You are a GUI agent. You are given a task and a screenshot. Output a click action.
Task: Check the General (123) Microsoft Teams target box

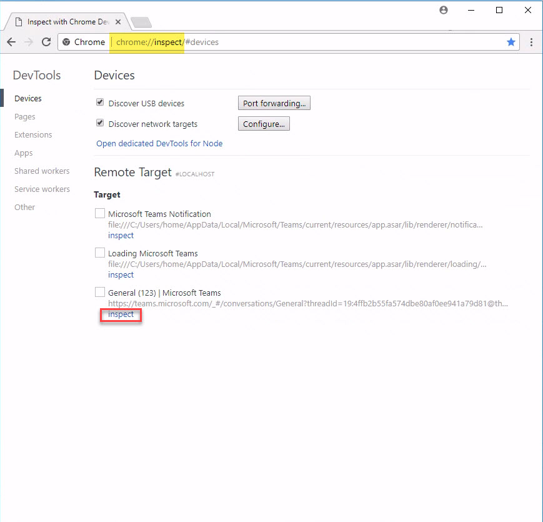100,293
